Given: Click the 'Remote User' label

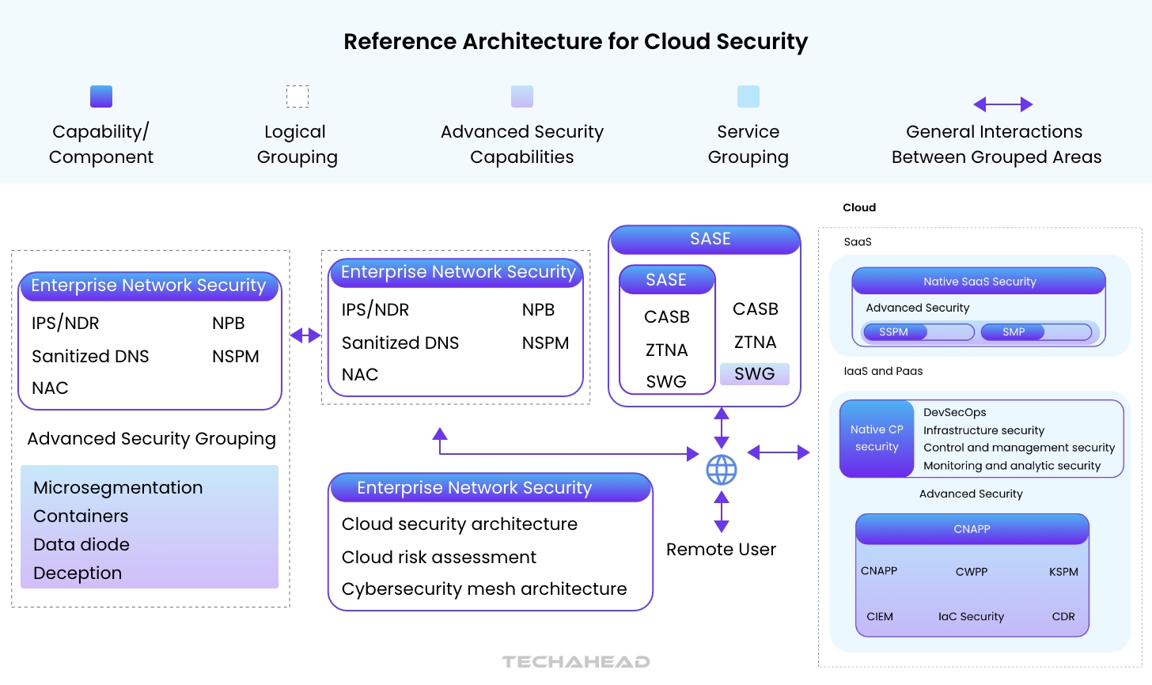Looking at the screenshot, I should (x=721, y=549).
